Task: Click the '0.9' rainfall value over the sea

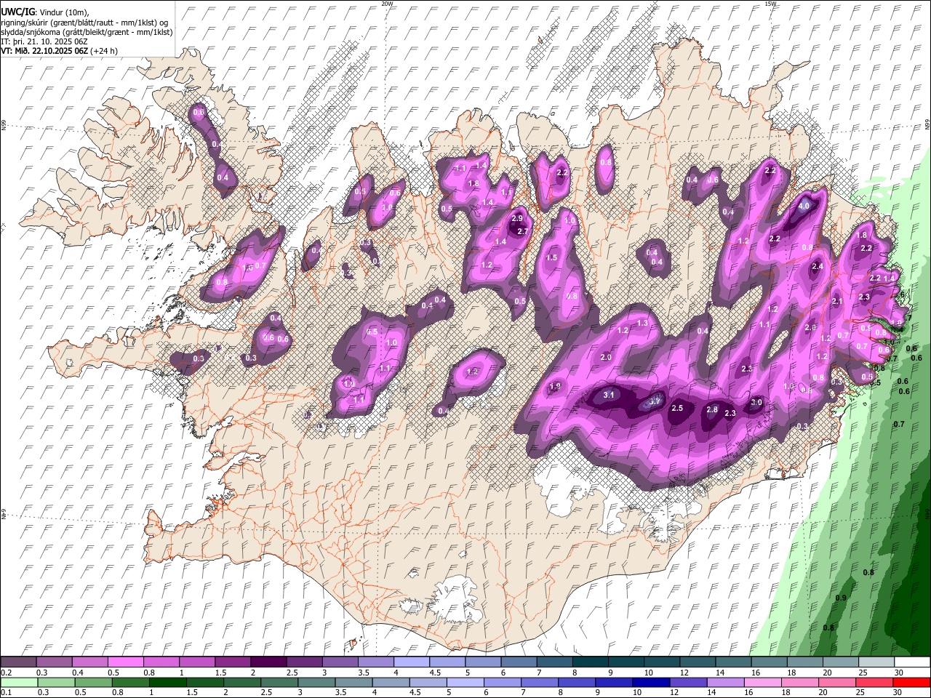Action: 841,598
